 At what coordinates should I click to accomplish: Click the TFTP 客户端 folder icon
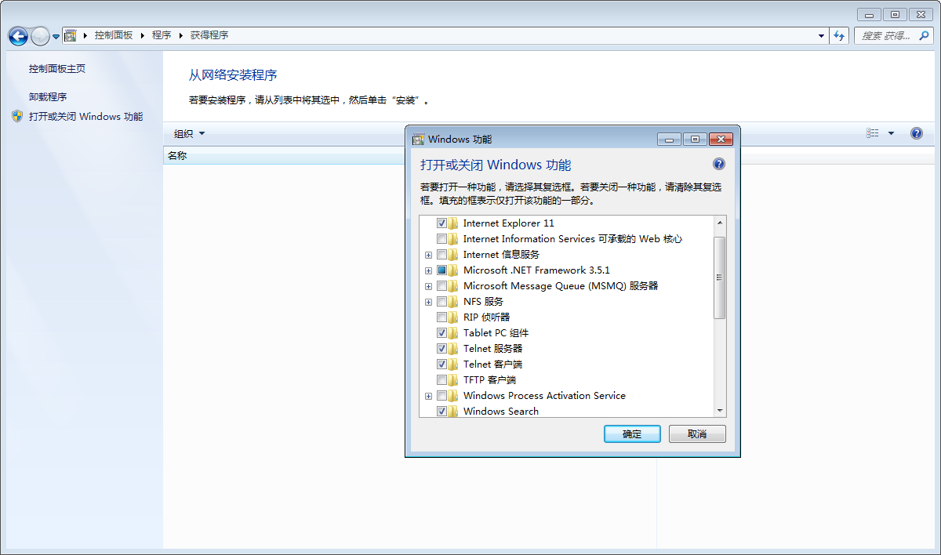[454, 380]
